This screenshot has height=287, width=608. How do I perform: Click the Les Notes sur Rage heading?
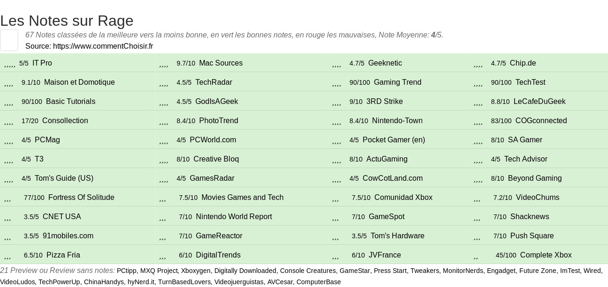(67, 21)
